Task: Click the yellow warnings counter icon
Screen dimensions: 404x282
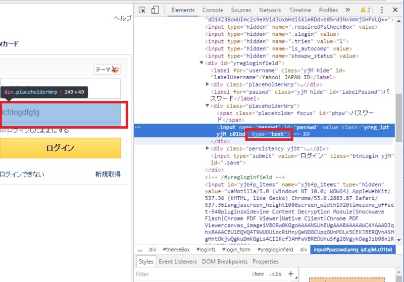Action: [365, 10]
